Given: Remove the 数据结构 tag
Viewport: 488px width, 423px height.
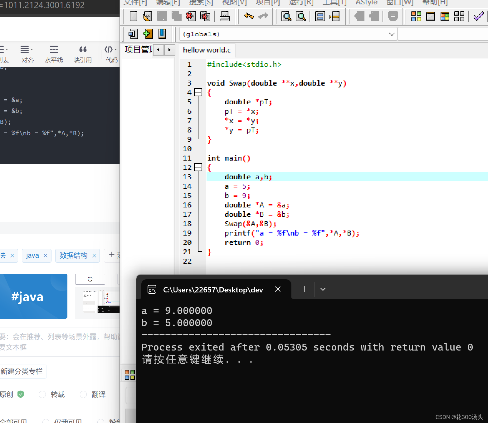Looking at the screenshot, I should [x=94, y=256].
